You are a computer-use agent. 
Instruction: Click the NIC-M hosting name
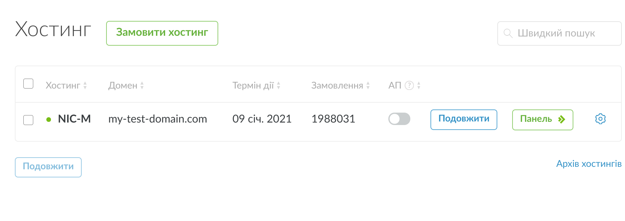(x=74, y=119)
